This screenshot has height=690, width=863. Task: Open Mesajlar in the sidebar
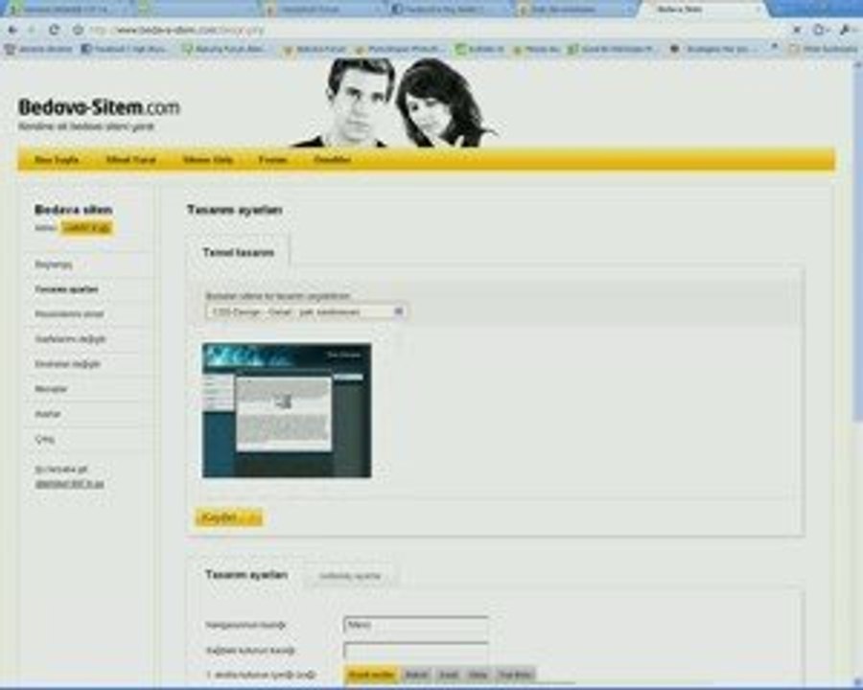tap(51, 389)
